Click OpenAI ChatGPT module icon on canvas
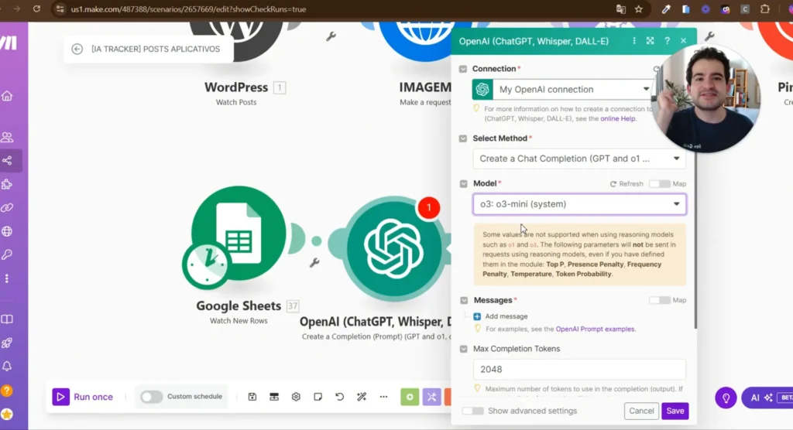This screenshot has height=430, width=793. click(x=393, y=248)
